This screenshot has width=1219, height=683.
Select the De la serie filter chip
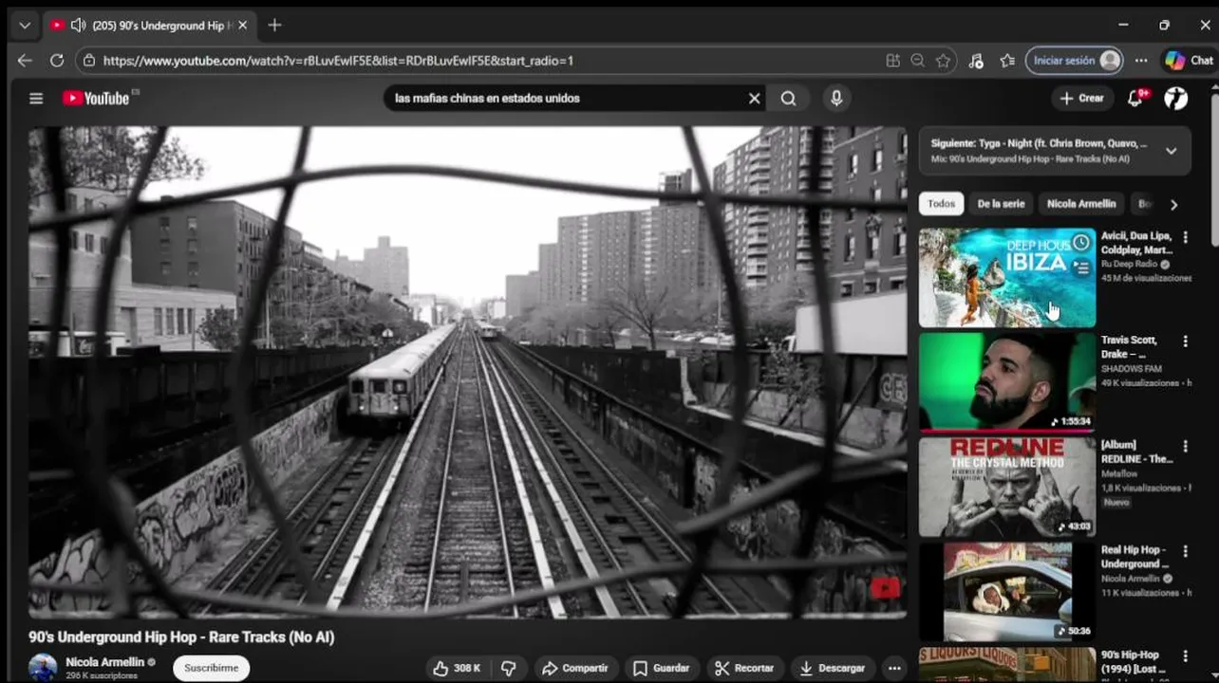click(1001, 204)
